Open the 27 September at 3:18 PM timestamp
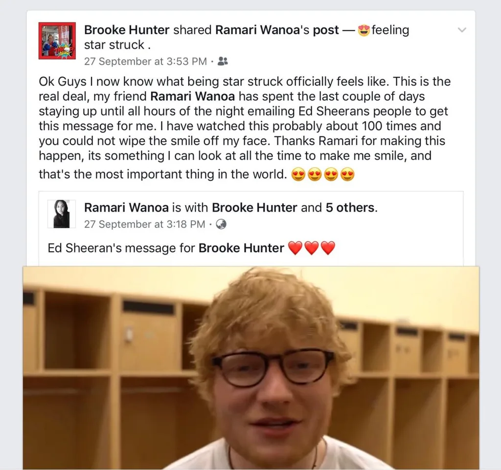Image resolution: width=501 pixels, height=470 pixels. coord(144,224)
